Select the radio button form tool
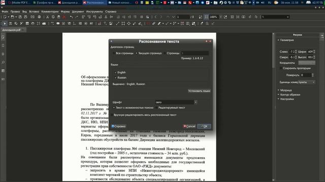This screenshot has width=325, height=182. click(x=86, y=24)
